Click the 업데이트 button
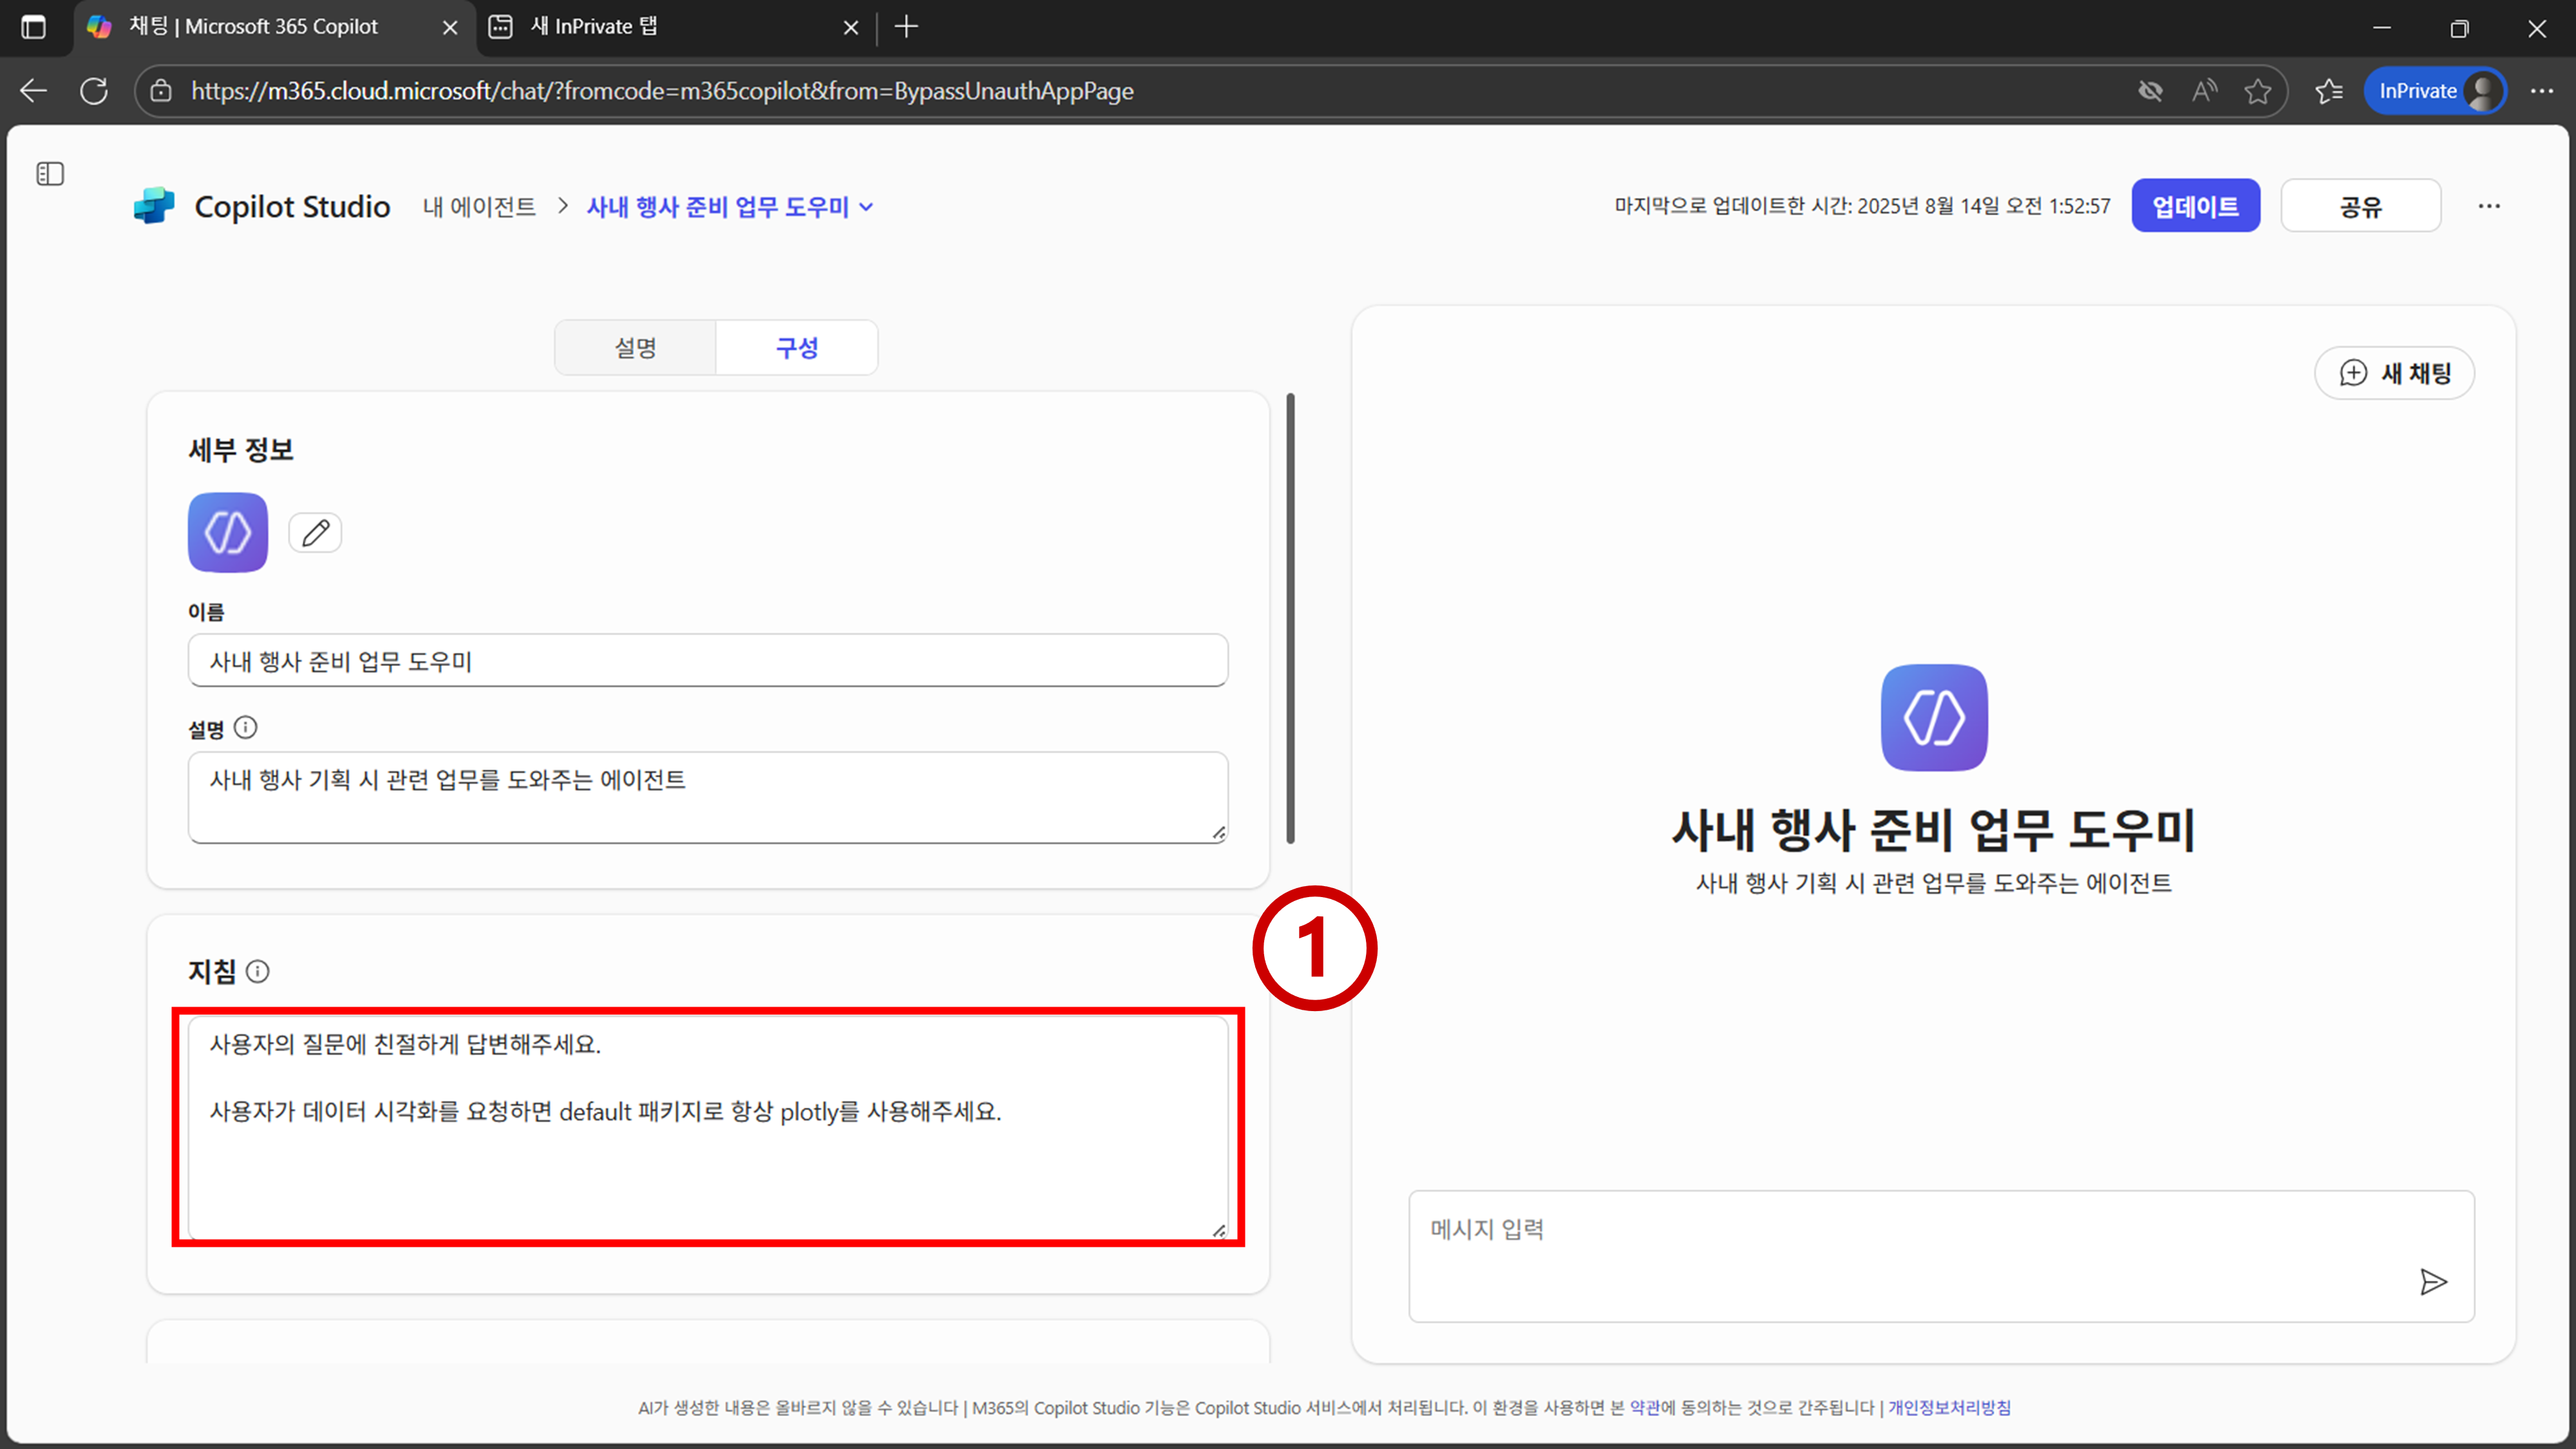2576x1449 pixels. coord(2195,206)
